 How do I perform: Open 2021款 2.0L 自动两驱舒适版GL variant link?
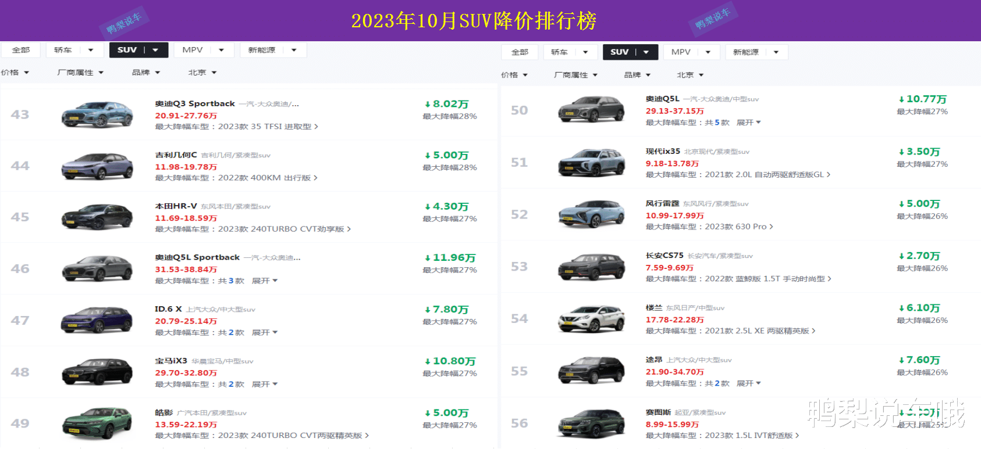(x=767, y=174)
